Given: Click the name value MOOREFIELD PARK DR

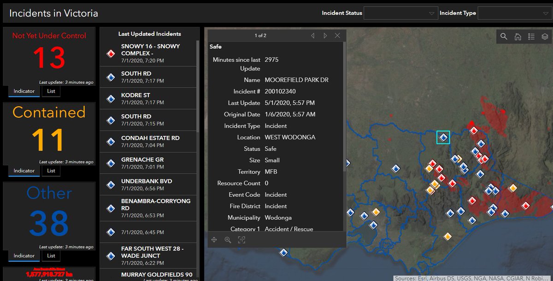Looking at the screenshot, I should click(297, 80).
